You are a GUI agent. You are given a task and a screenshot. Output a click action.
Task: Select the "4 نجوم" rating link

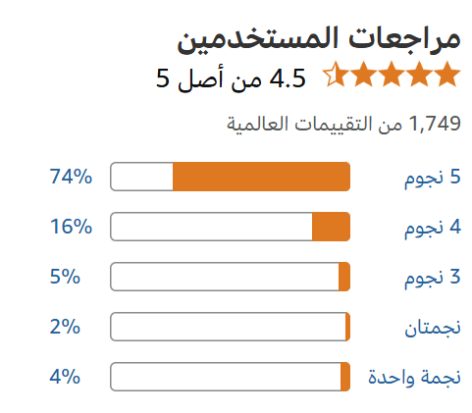tap(433, 229)
